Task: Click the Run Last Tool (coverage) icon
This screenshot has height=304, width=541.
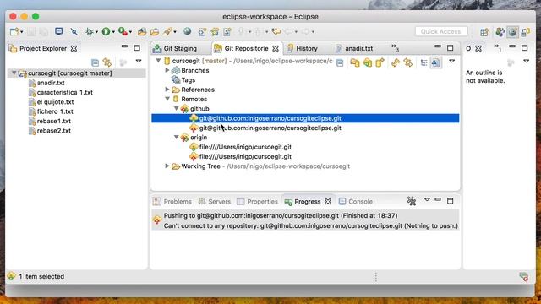Action: coord(123,32)
